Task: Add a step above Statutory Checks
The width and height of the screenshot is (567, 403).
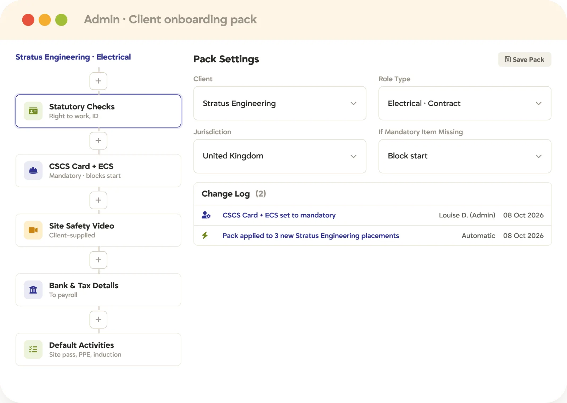Action: click(99, 81)
